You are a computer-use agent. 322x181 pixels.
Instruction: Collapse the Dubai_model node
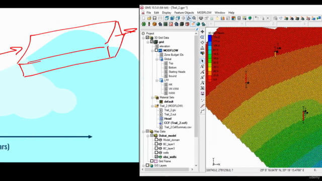(x=148, y=136)
